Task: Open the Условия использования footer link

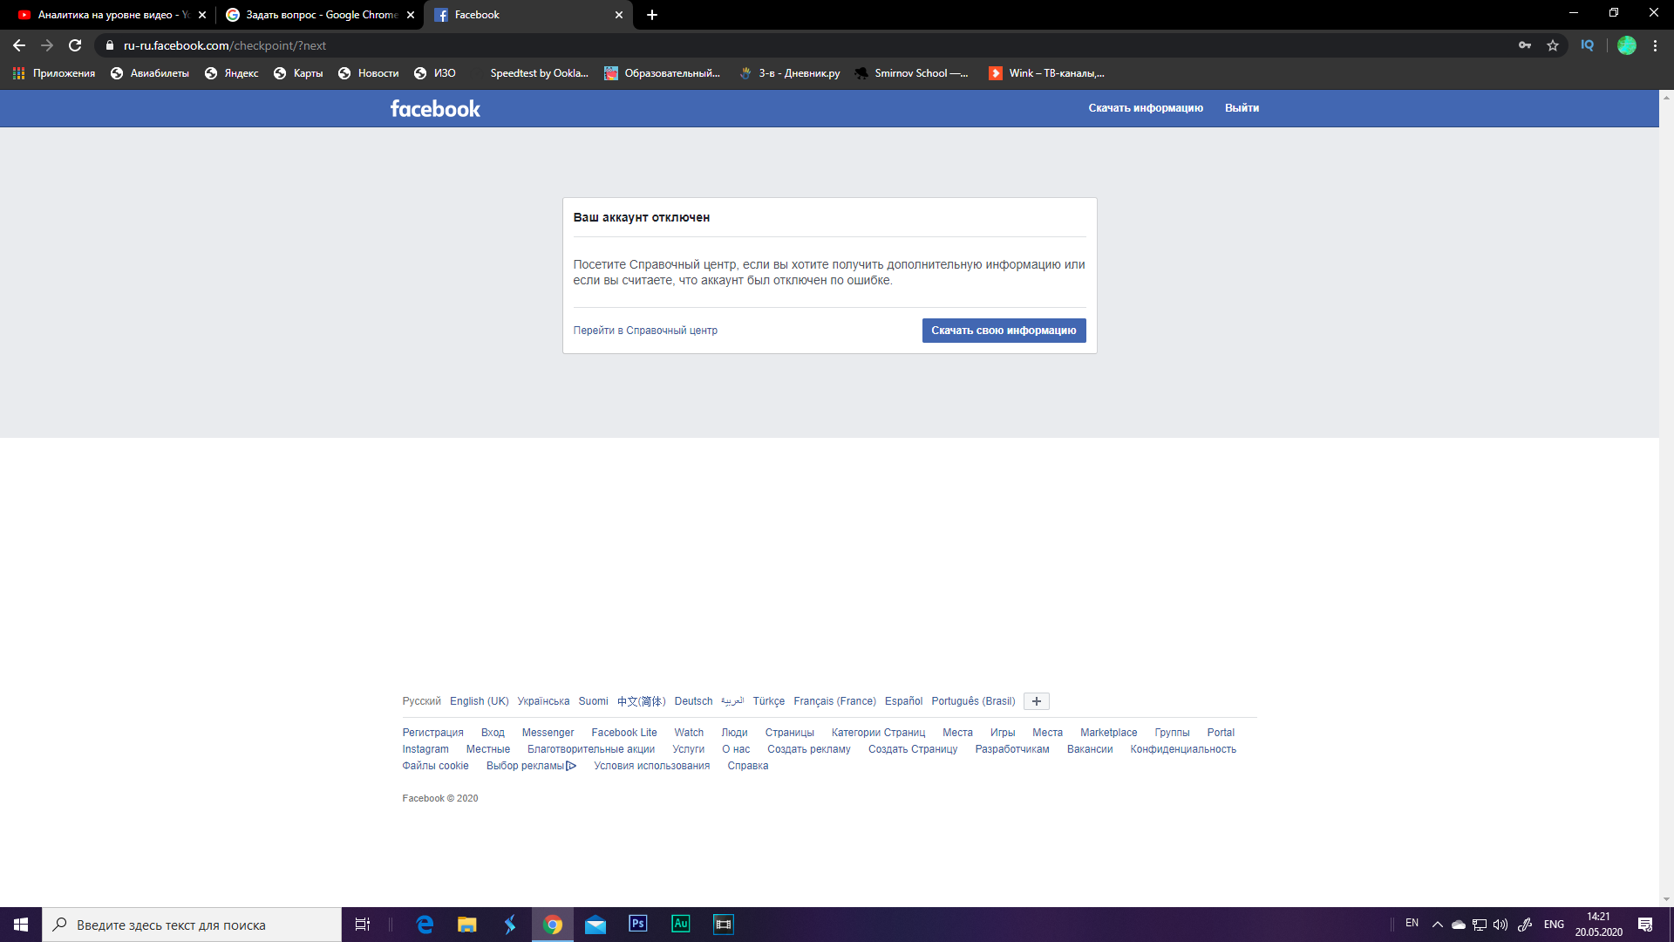Action: [x=651, y=766]
